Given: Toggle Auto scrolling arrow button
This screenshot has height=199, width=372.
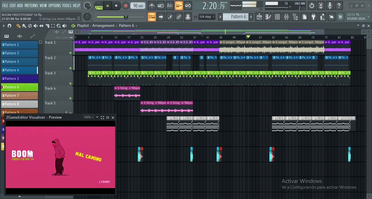Looking at the screenshot, I should [161, 17].
